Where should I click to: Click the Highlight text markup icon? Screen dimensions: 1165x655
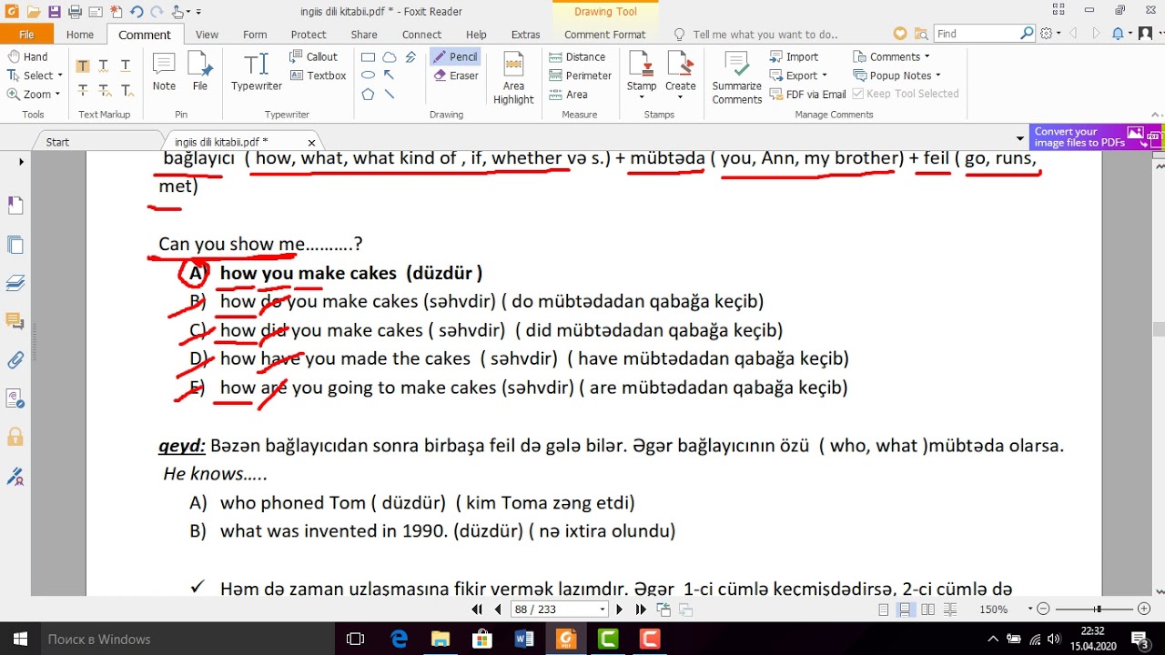pyautogui.click(x=83, y=65)
